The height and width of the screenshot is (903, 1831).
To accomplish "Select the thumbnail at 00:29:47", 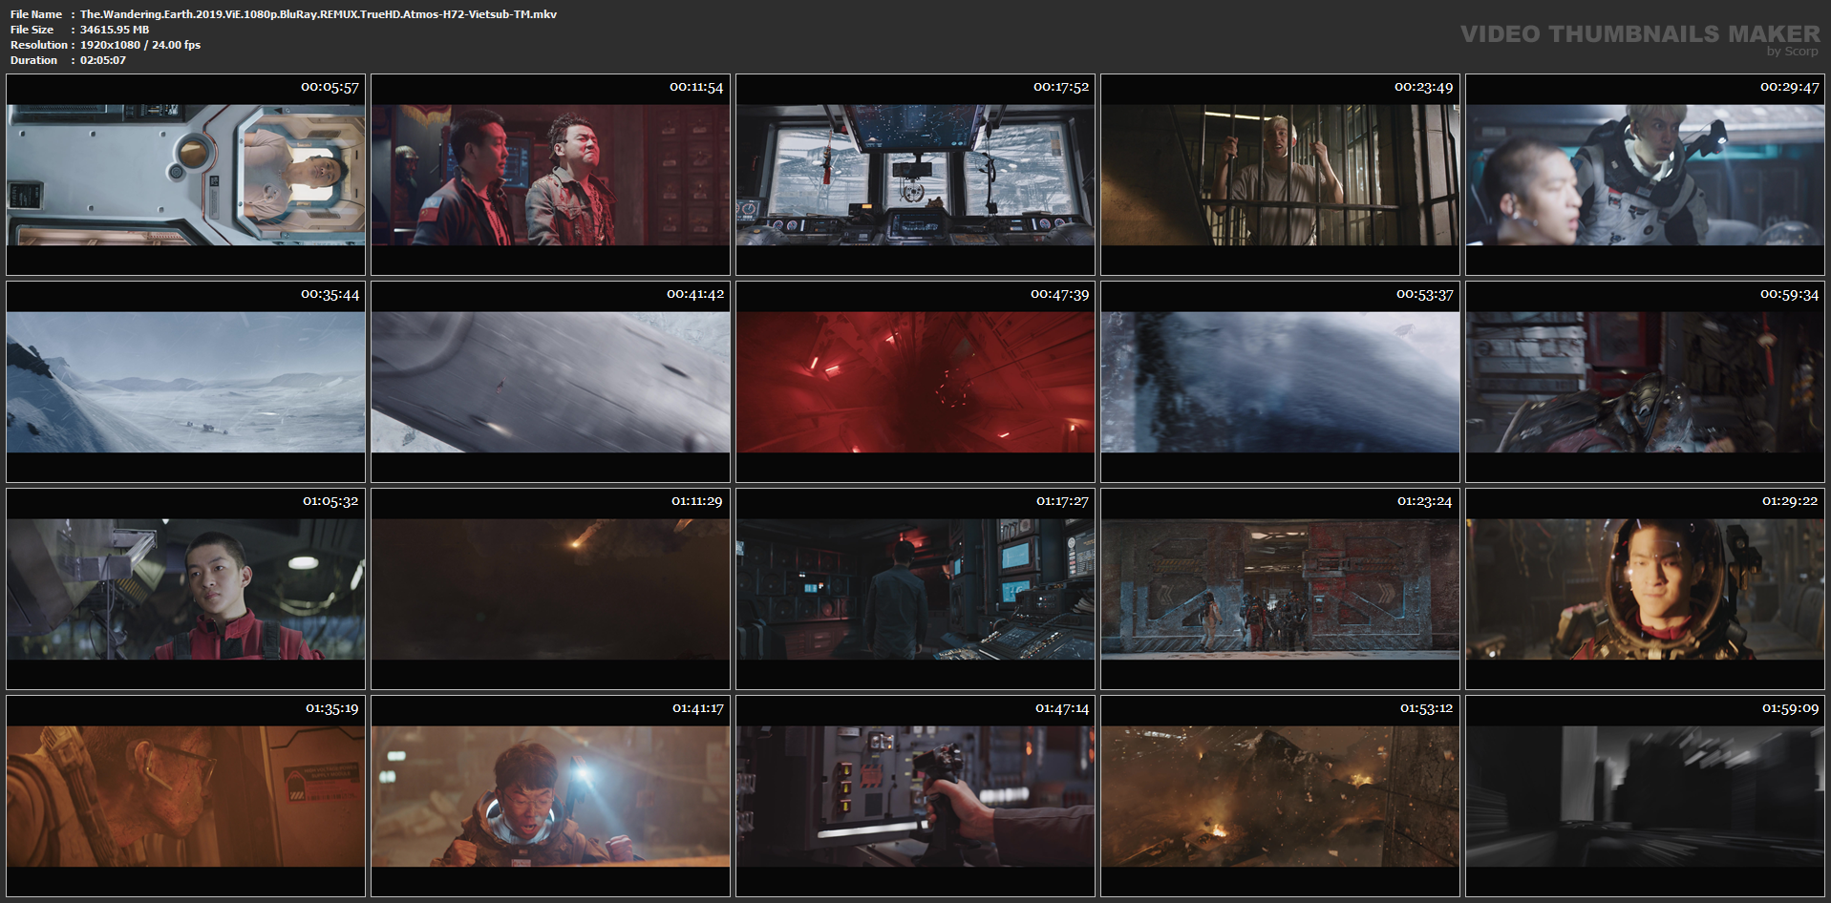I will [x=1646, y=175].
